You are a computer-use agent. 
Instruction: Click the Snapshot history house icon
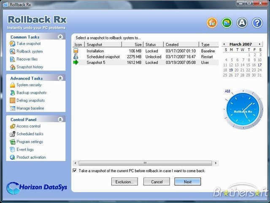[x=12, y=67]
